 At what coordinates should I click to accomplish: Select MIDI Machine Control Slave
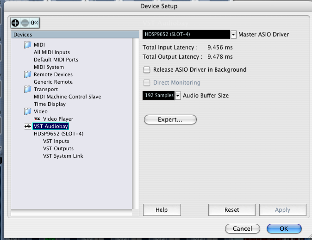pyautogui.click(x=67, y=97)
